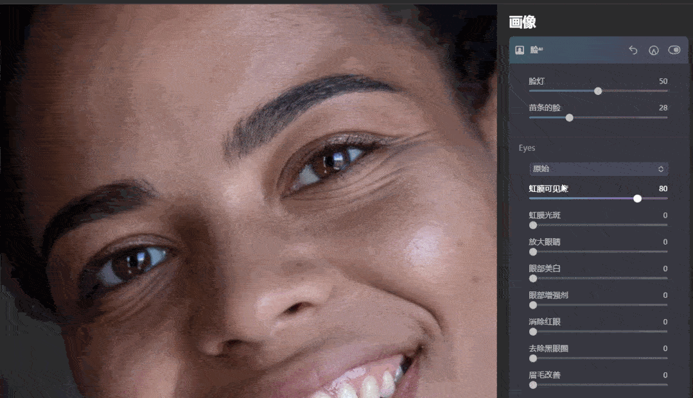The width and height of the screenshot is (693, 398).
Task: Click the 眼部增强剂 slider label
Action: pos(548,295)
